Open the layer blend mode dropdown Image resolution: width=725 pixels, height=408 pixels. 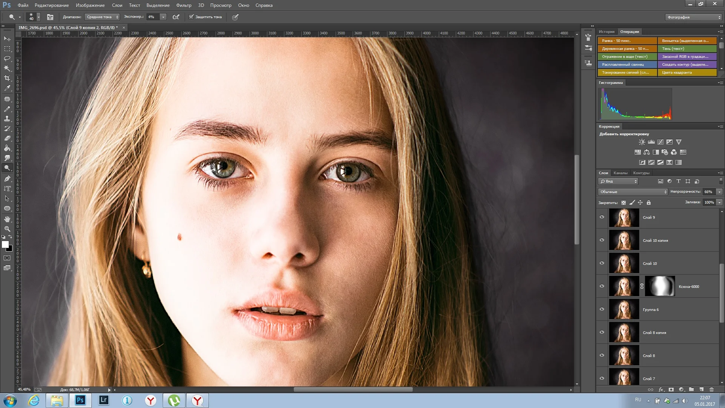[632, 192]
